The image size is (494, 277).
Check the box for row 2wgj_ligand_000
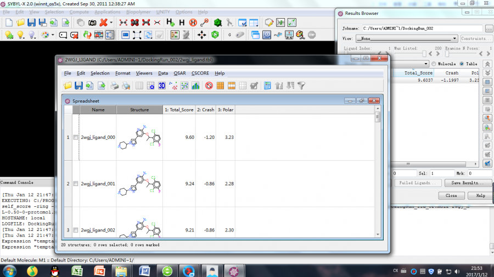coord(76,137)
